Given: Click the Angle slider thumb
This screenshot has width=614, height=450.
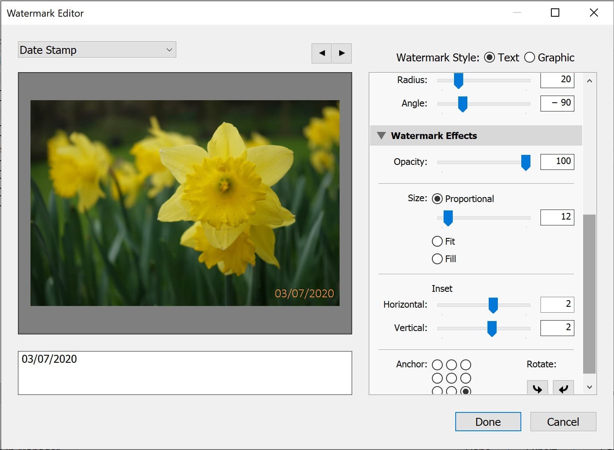Looking at the screenshot, I should pos(462,104).
